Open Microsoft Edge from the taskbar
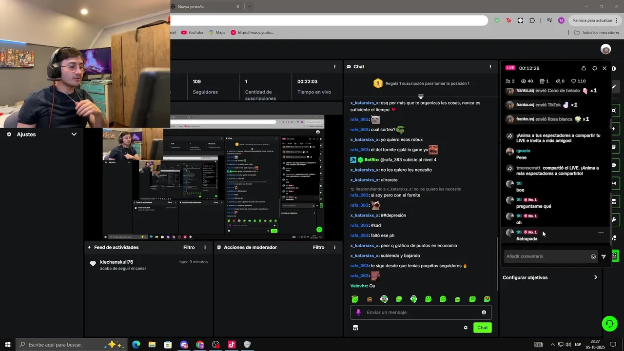Viewport: 624px width, 351px height. tap(136, 345)
